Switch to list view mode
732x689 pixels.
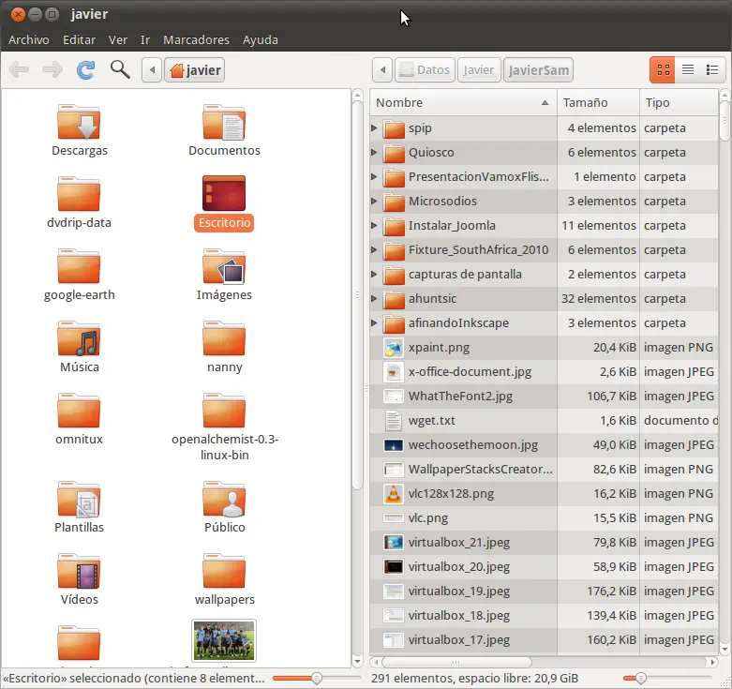point(688,70)
